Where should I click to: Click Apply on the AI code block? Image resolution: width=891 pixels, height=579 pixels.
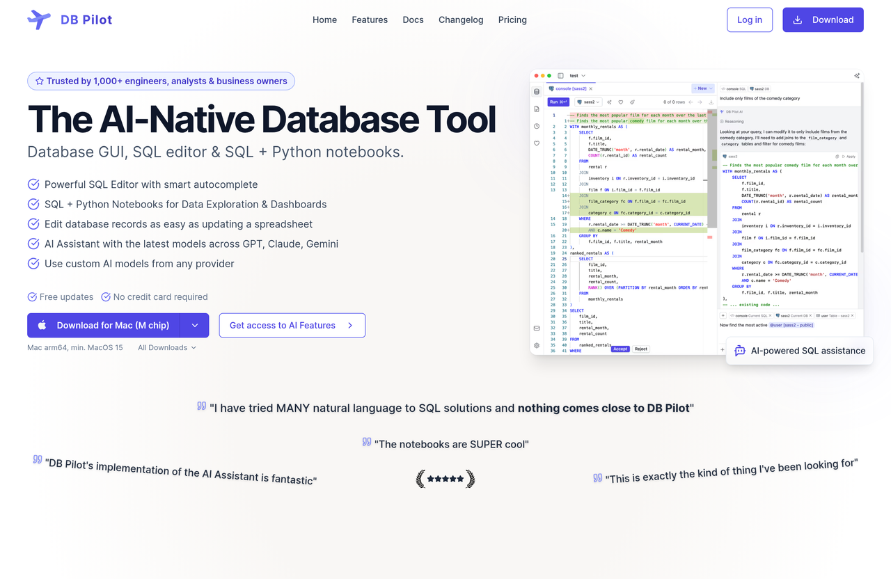[x=849, y=157]
